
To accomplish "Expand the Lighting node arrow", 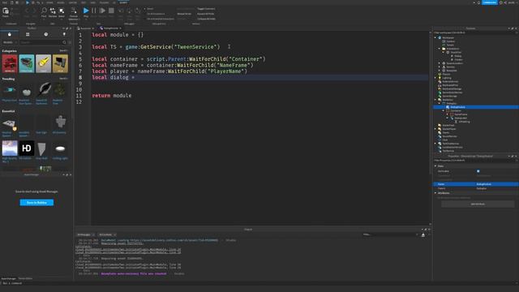I will [435, 78].
